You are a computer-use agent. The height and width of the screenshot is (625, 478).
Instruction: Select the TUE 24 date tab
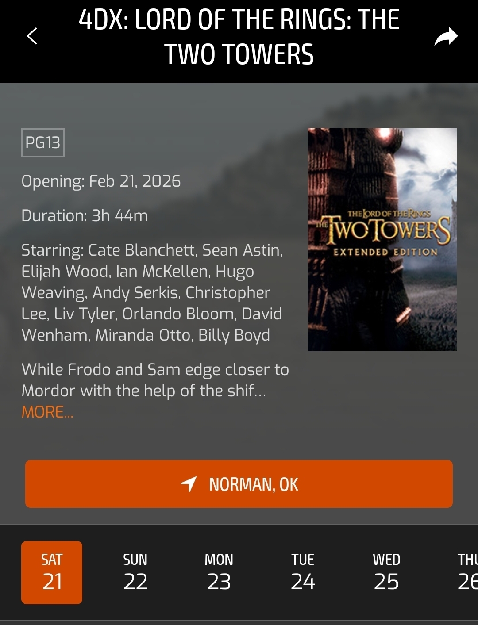click(x=303, y=572)
